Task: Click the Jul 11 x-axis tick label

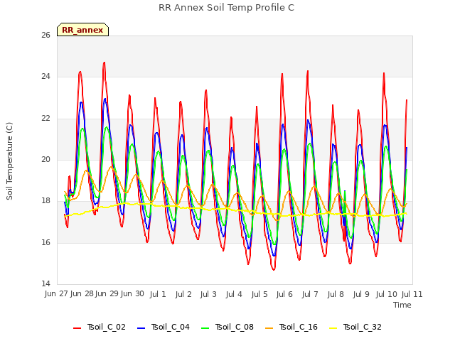Action: pos(412,294)
